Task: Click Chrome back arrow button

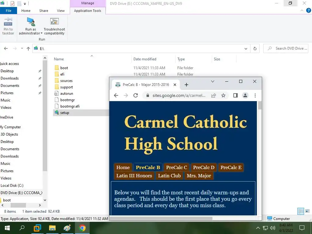Action: click(116, 95)
